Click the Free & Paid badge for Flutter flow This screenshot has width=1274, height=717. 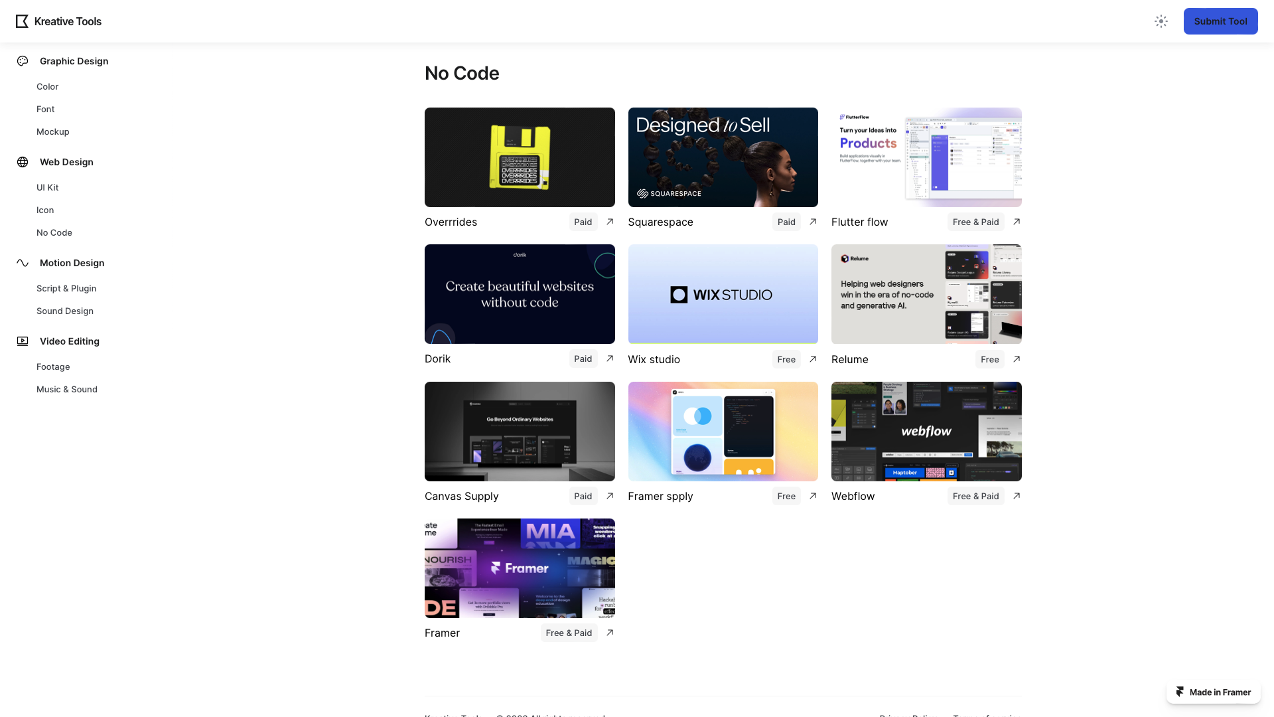[975, 222]
